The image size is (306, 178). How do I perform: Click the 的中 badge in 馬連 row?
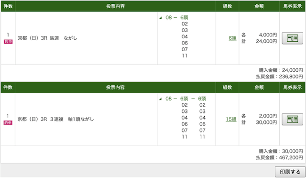tap(8, 42)
